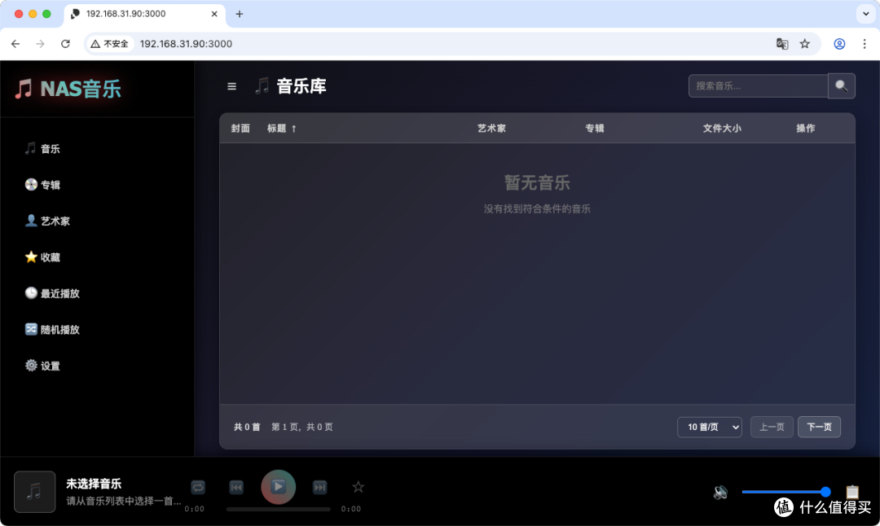Open the playlist clipboard icon

point(852,492)
